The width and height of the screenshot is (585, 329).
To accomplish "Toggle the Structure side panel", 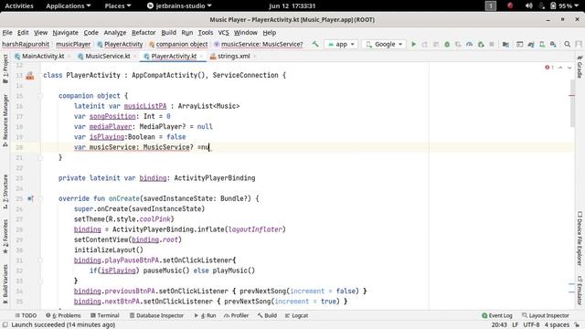I will click(5, 191).
